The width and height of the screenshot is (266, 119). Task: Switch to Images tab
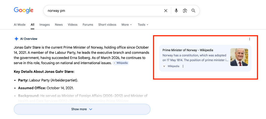(45, 25)
